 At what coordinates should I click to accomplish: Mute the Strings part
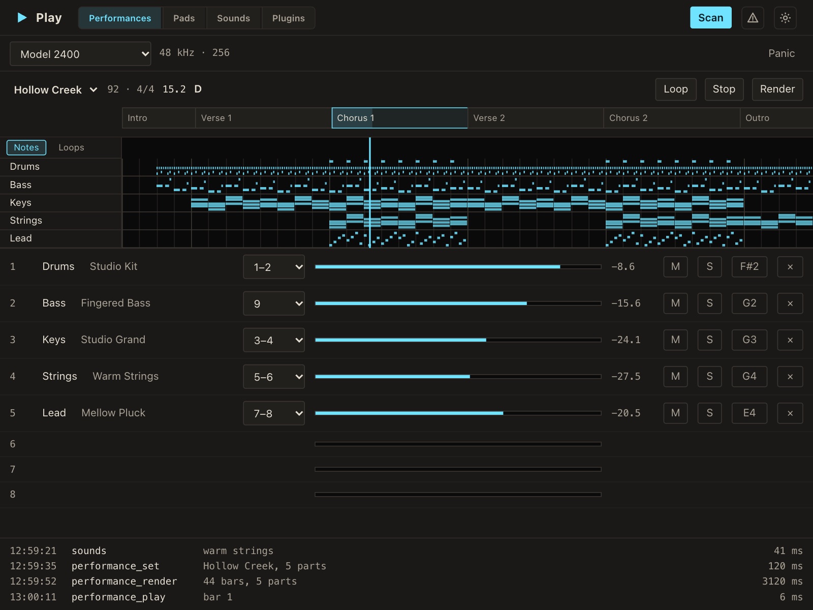675,377
